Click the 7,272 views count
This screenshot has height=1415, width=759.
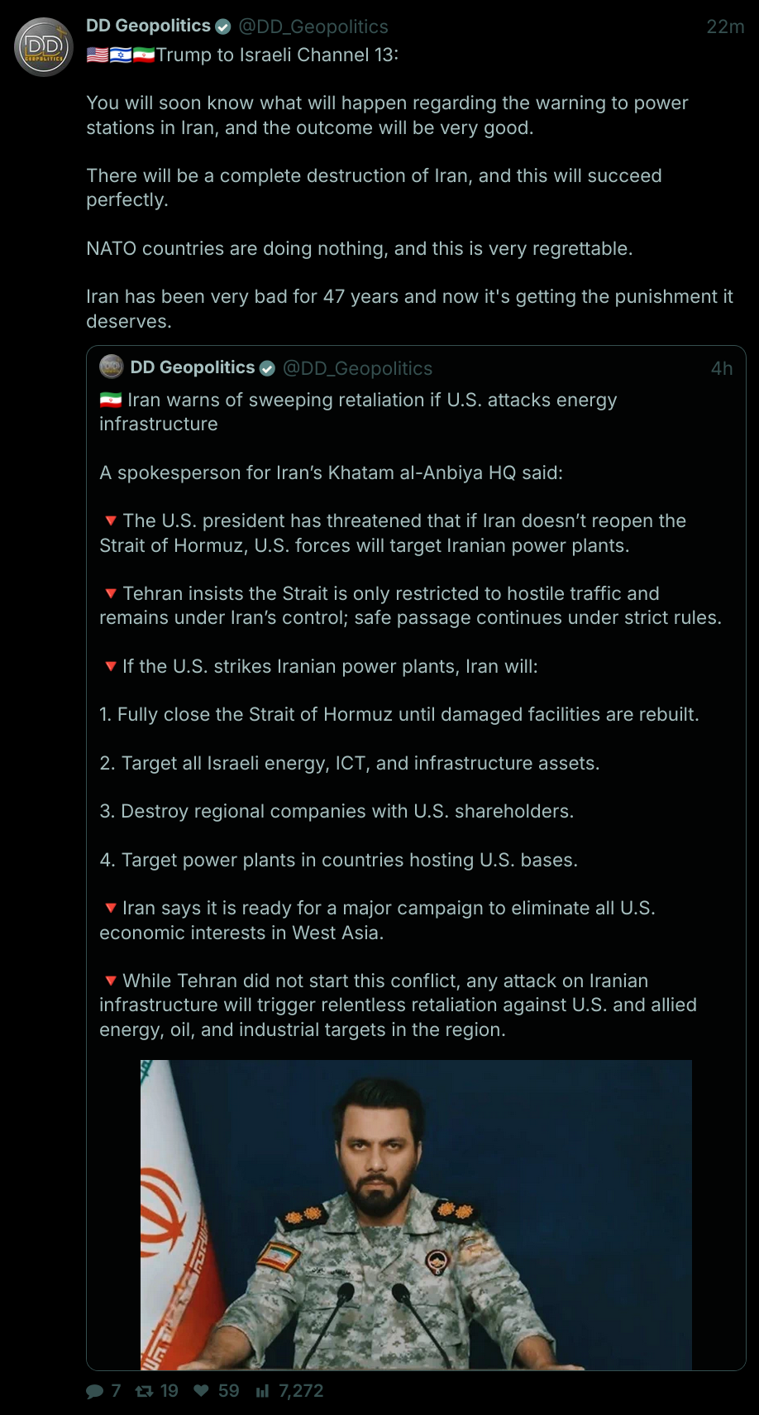click(x=301, y=1391)
